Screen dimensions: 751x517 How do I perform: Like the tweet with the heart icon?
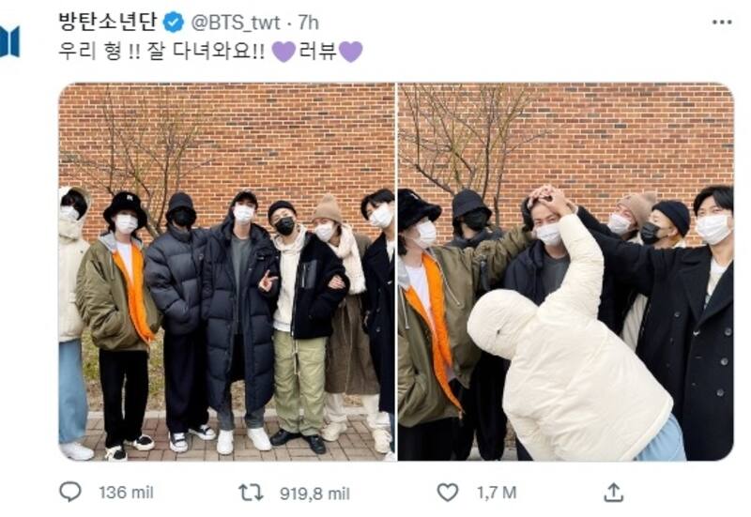(448, 492)
